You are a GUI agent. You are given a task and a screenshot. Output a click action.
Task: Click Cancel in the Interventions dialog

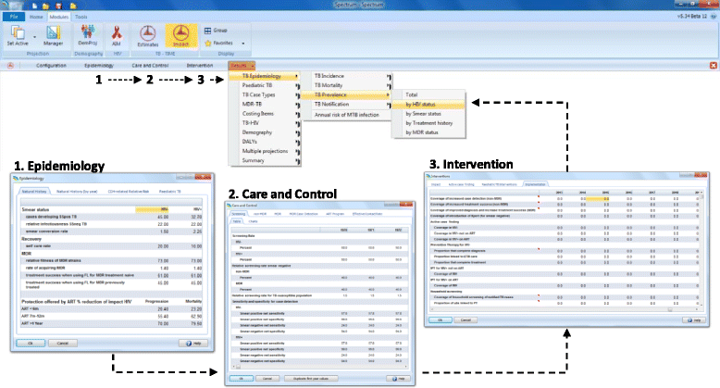coord(466,320)
